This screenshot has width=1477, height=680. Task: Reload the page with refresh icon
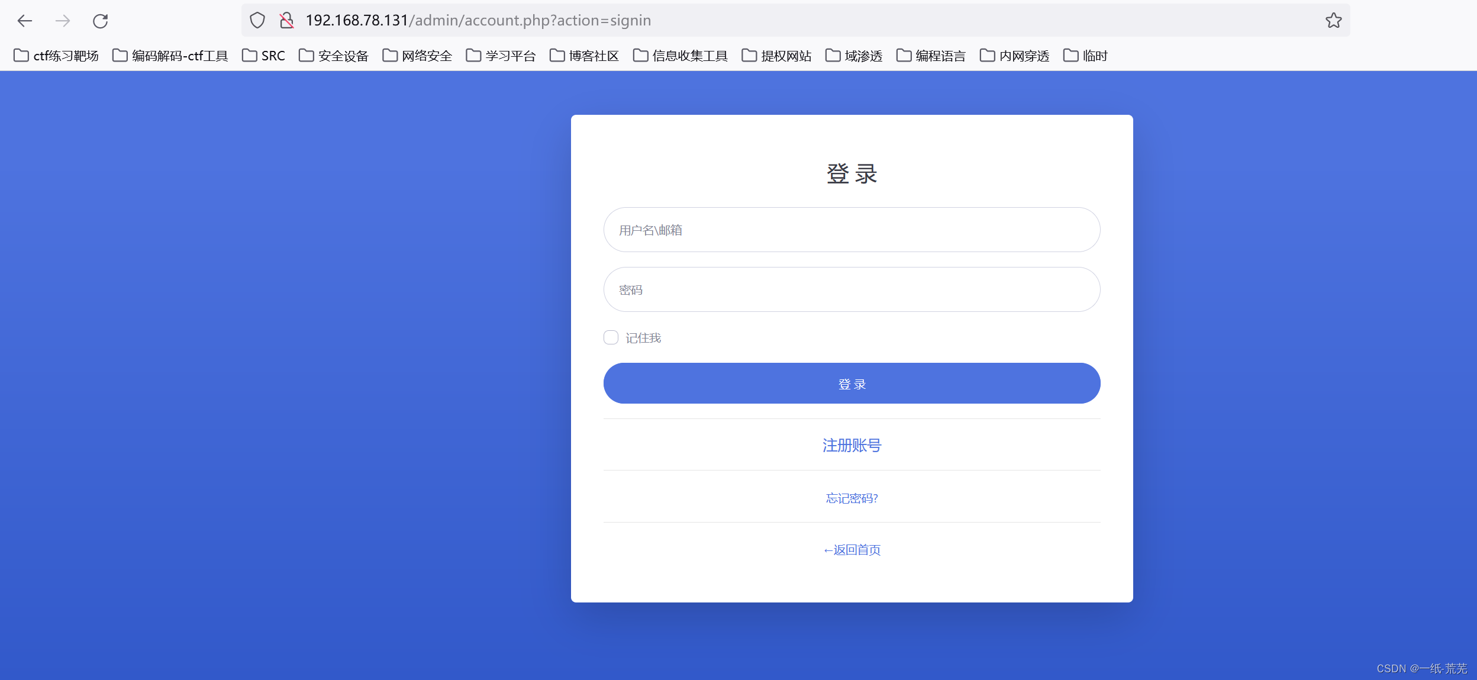point(101,21)
